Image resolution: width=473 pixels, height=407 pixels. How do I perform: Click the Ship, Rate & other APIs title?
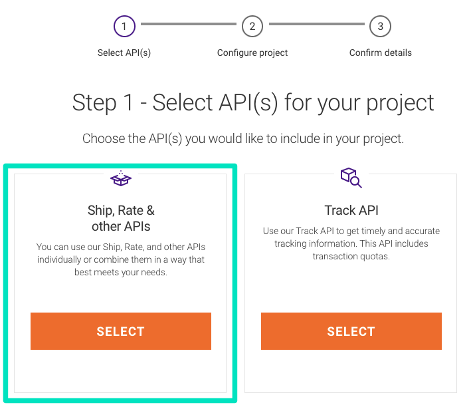121,218
